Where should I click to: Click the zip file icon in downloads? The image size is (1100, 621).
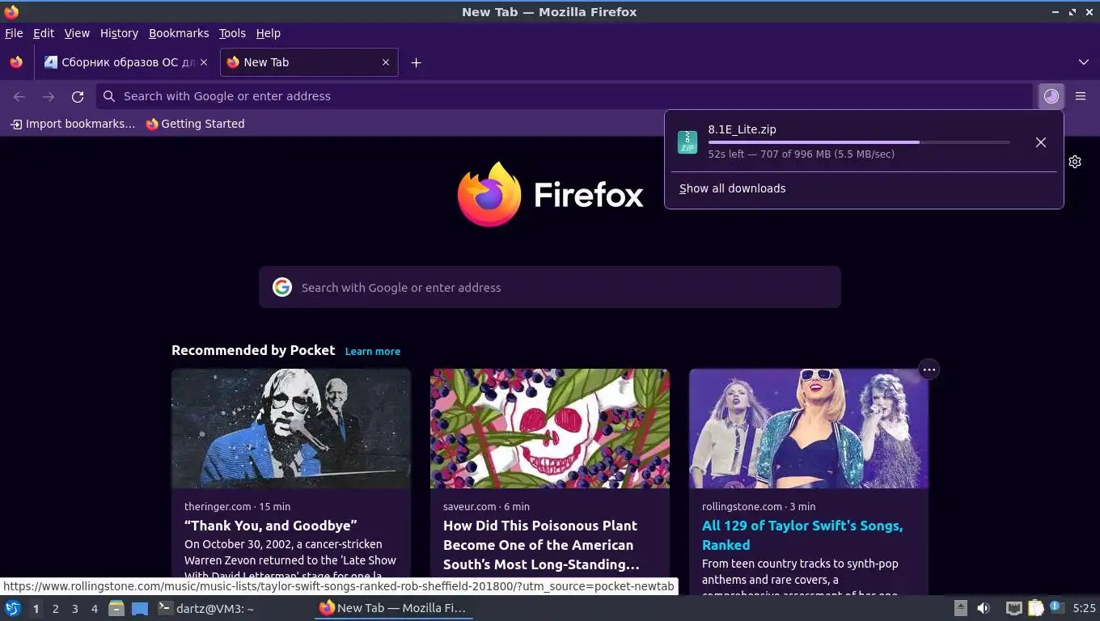(x=687, y=142)
